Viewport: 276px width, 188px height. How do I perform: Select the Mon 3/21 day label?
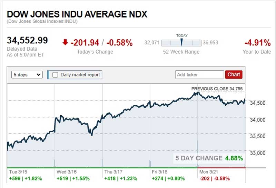[209, 171]
